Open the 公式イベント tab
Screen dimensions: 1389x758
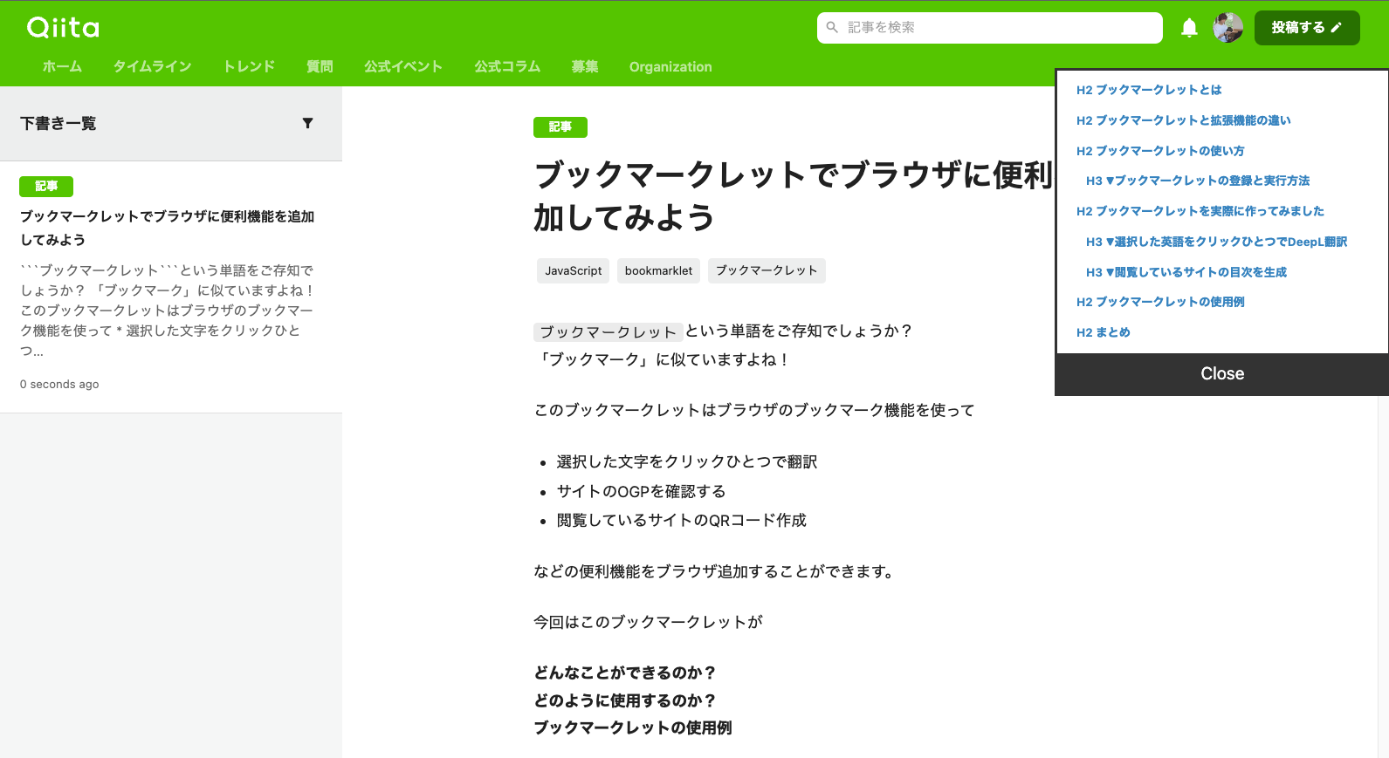click(403, 66)
